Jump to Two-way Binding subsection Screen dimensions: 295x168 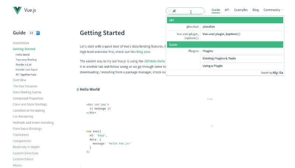pos(26,60)
